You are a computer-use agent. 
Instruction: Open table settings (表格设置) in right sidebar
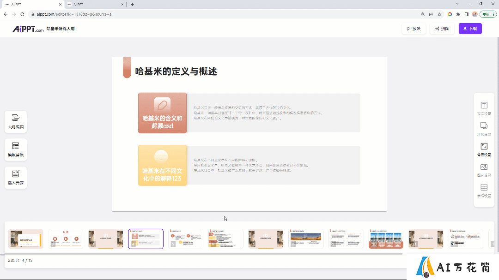click(x=484, y=191)
